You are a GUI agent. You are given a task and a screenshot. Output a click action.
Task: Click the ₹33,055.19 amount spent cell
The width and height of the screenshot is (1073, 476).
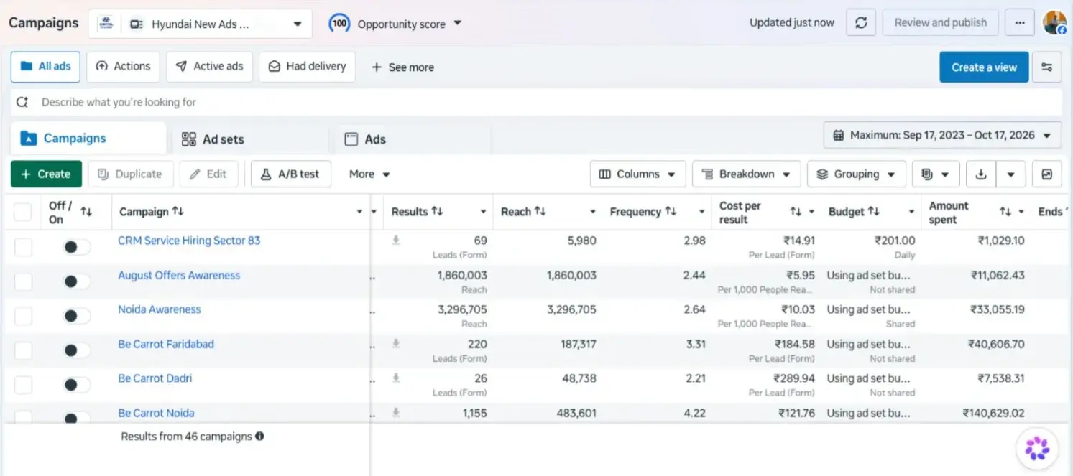(998, 309)
